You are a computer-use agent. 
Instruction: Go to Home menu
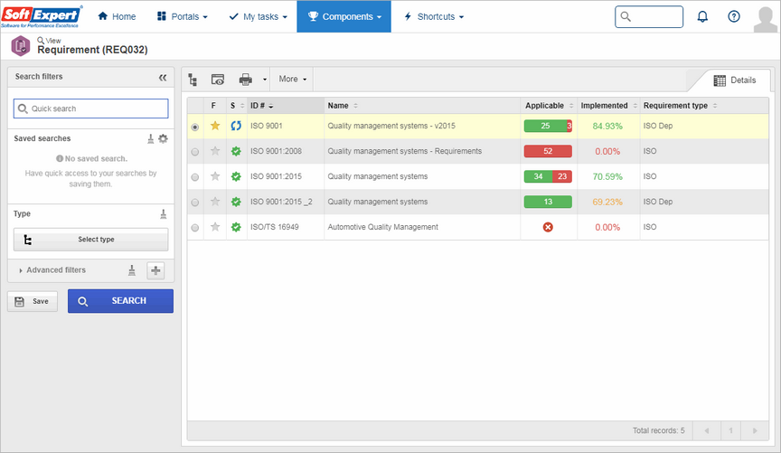click(117, 16)
